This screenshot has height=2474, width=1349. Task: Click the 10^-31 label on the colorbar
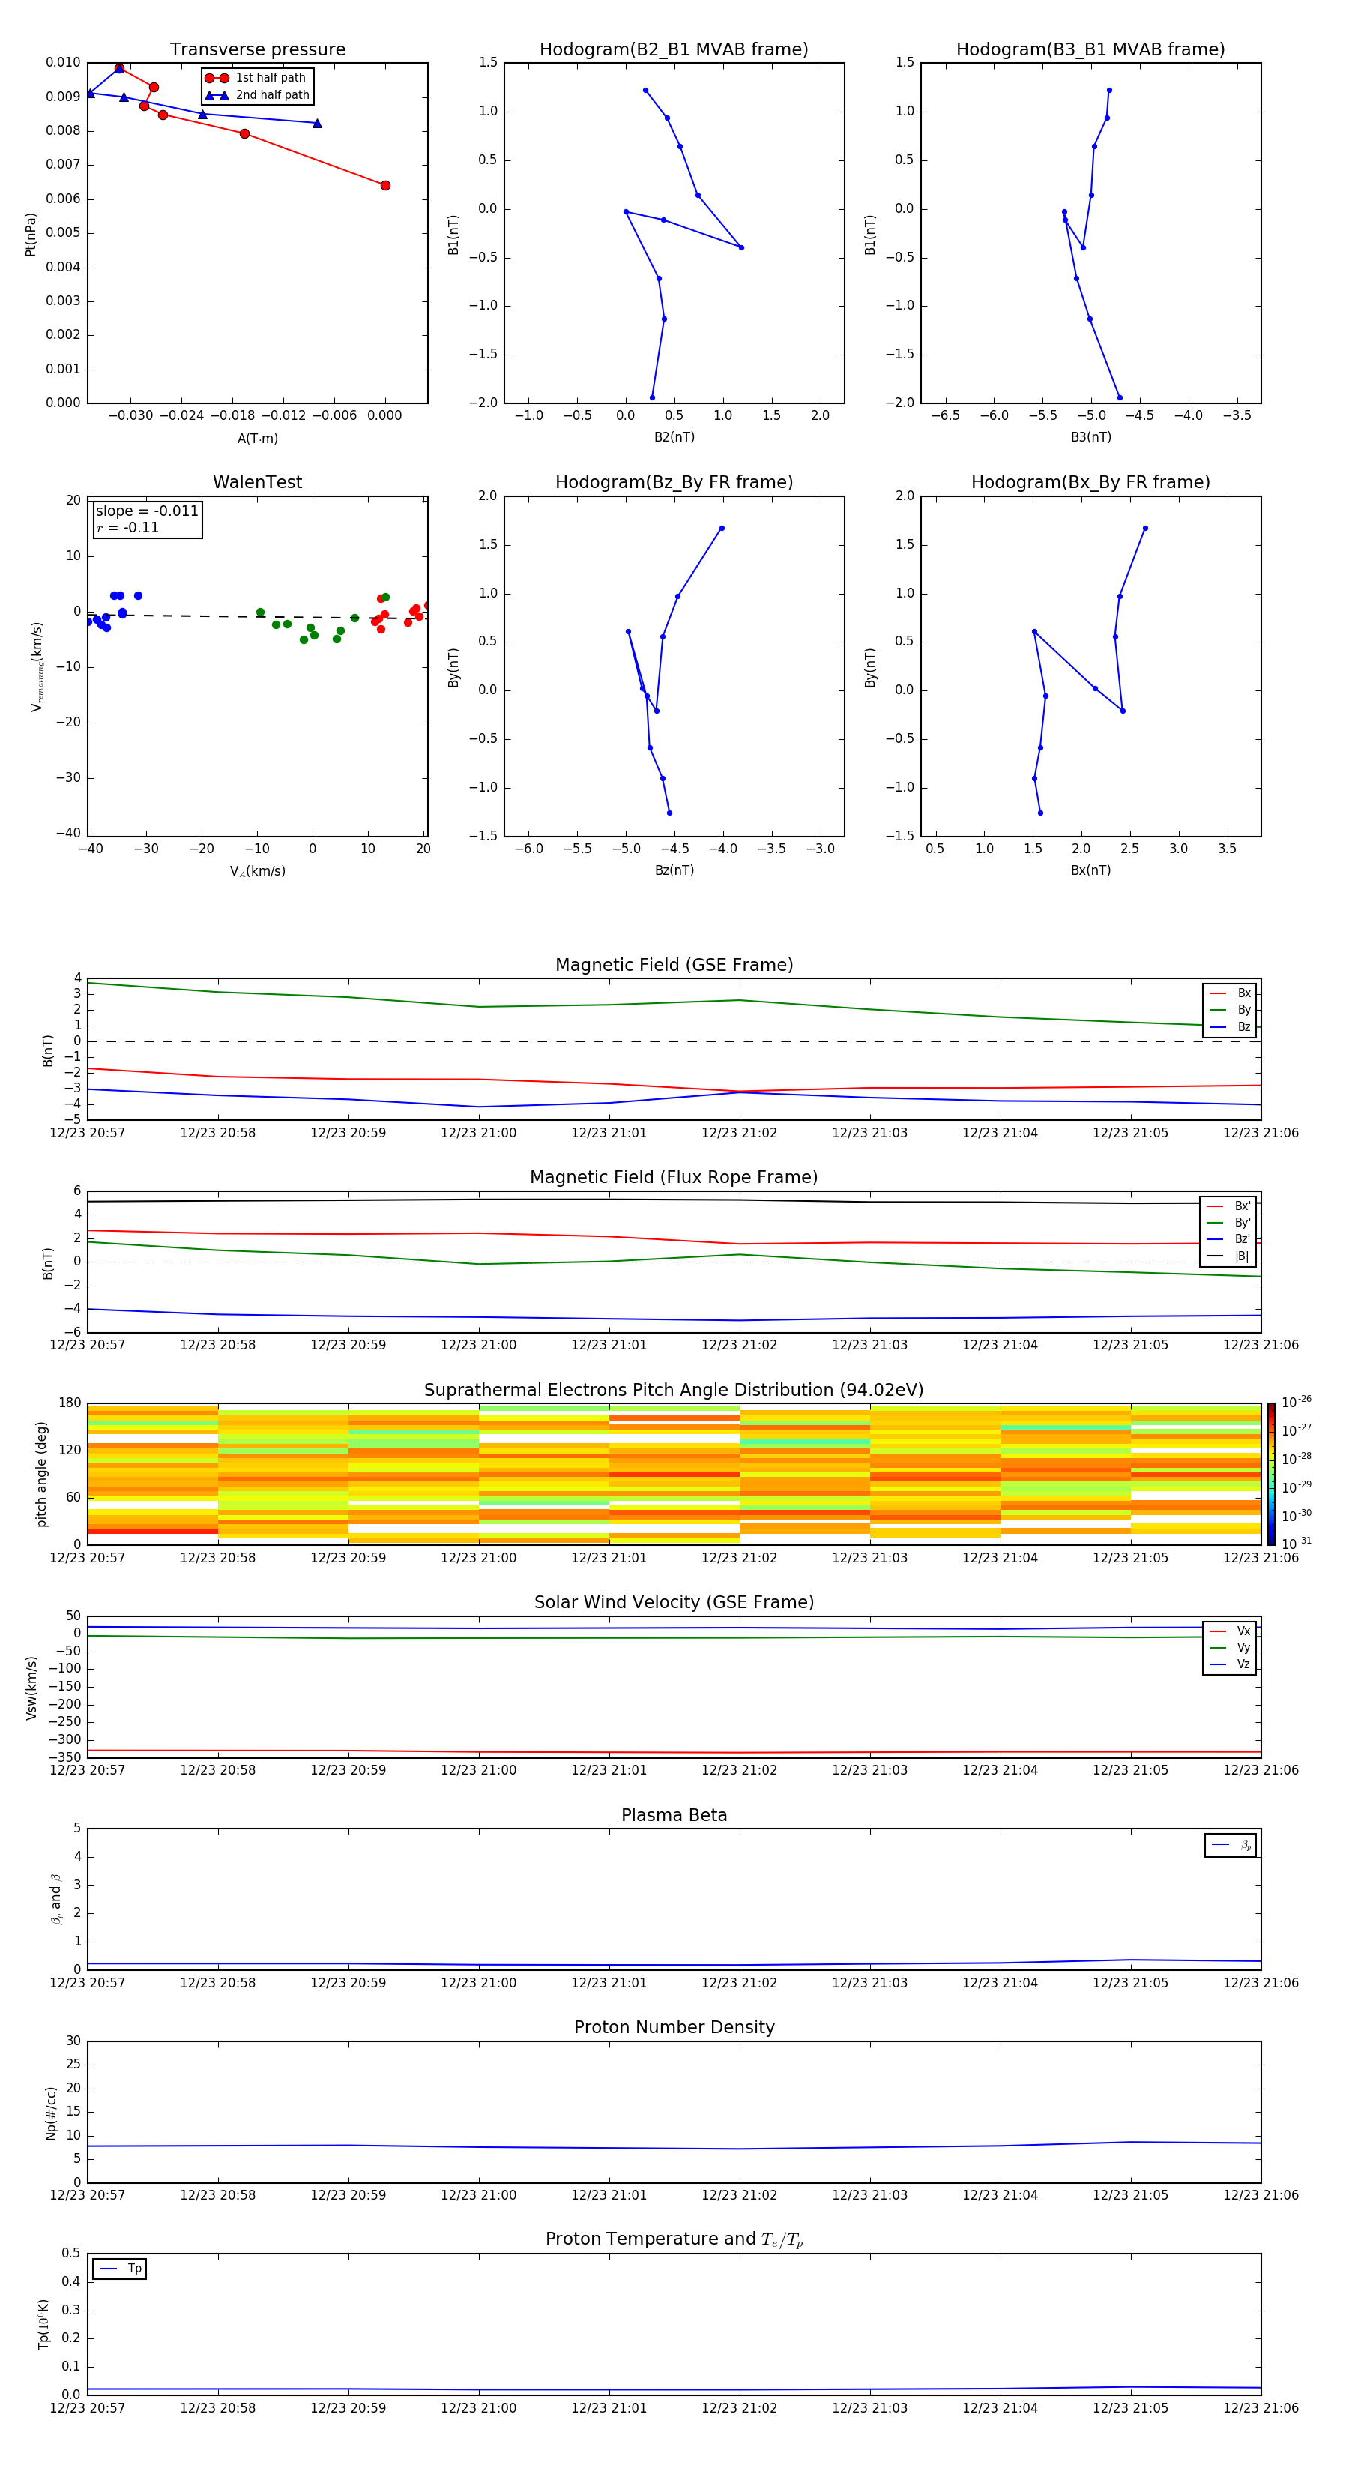click(x=1297, y=1544)
